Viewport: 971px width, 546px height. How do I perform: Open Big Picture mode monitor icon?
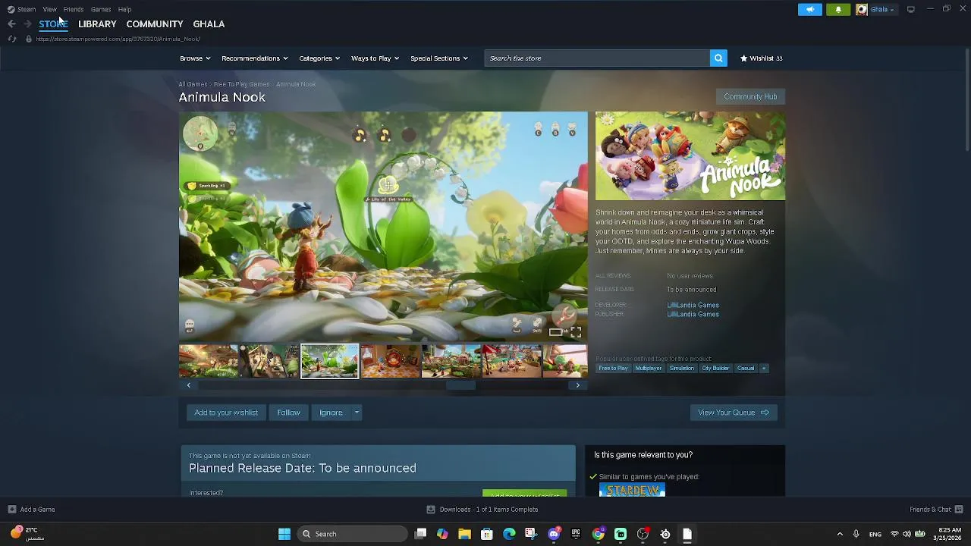tap(910, 9)
